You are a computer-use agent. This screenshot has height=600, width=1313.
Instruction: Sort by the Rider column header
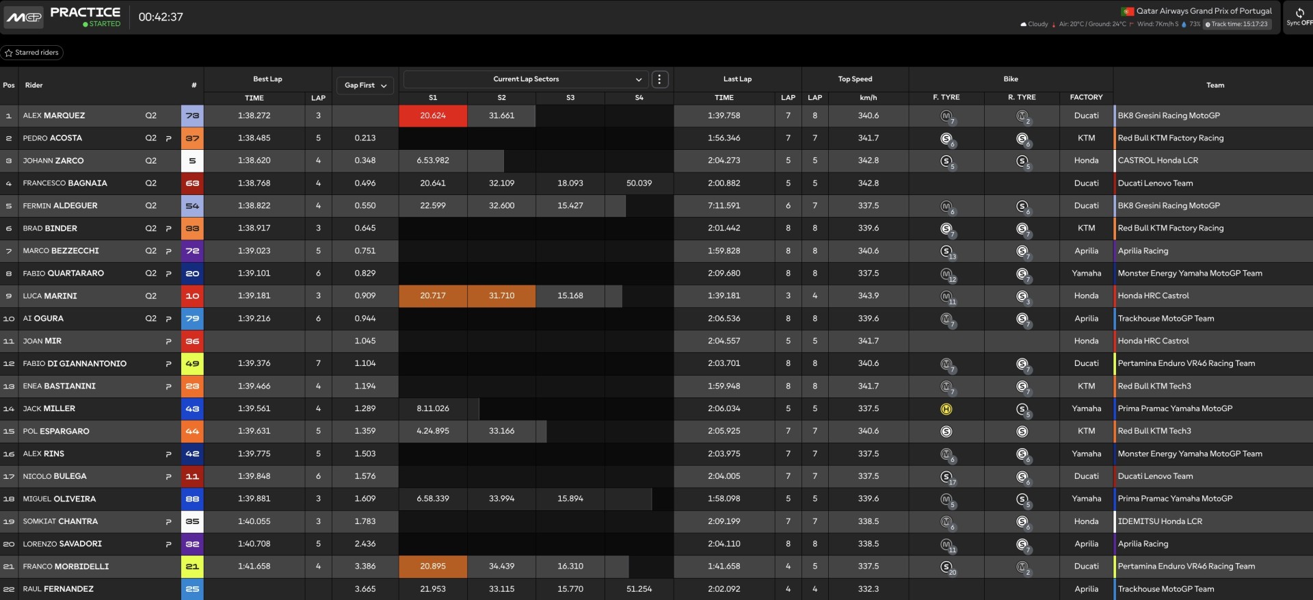click(34, 86)
